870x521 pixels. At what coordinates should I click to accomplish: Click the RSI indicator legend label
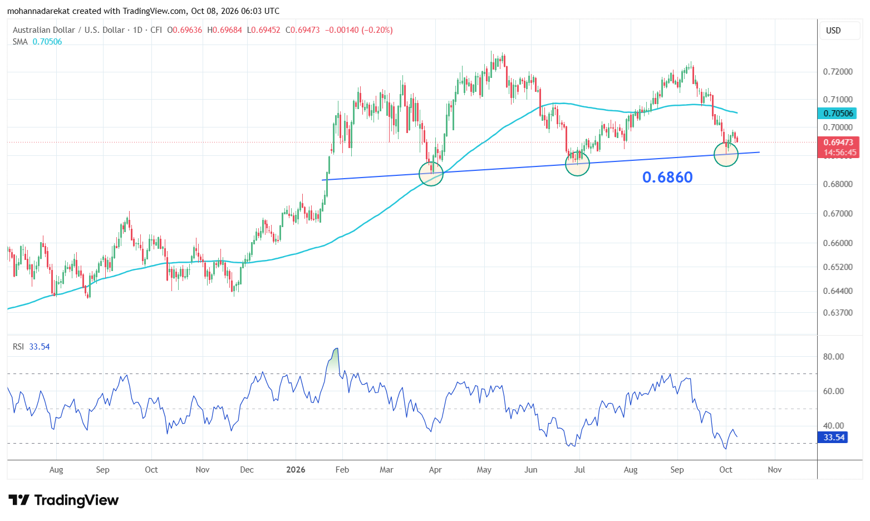click(x=18, y=347)
